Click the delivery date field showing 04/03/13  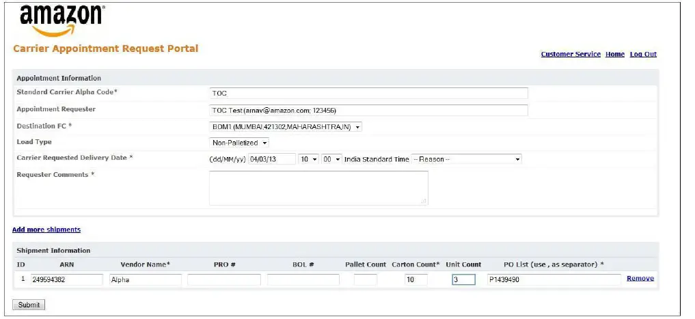[x=272, y=159]
